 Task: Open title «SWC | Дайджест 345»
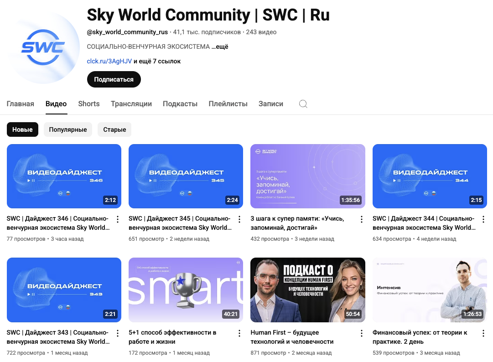pos(180,223)
